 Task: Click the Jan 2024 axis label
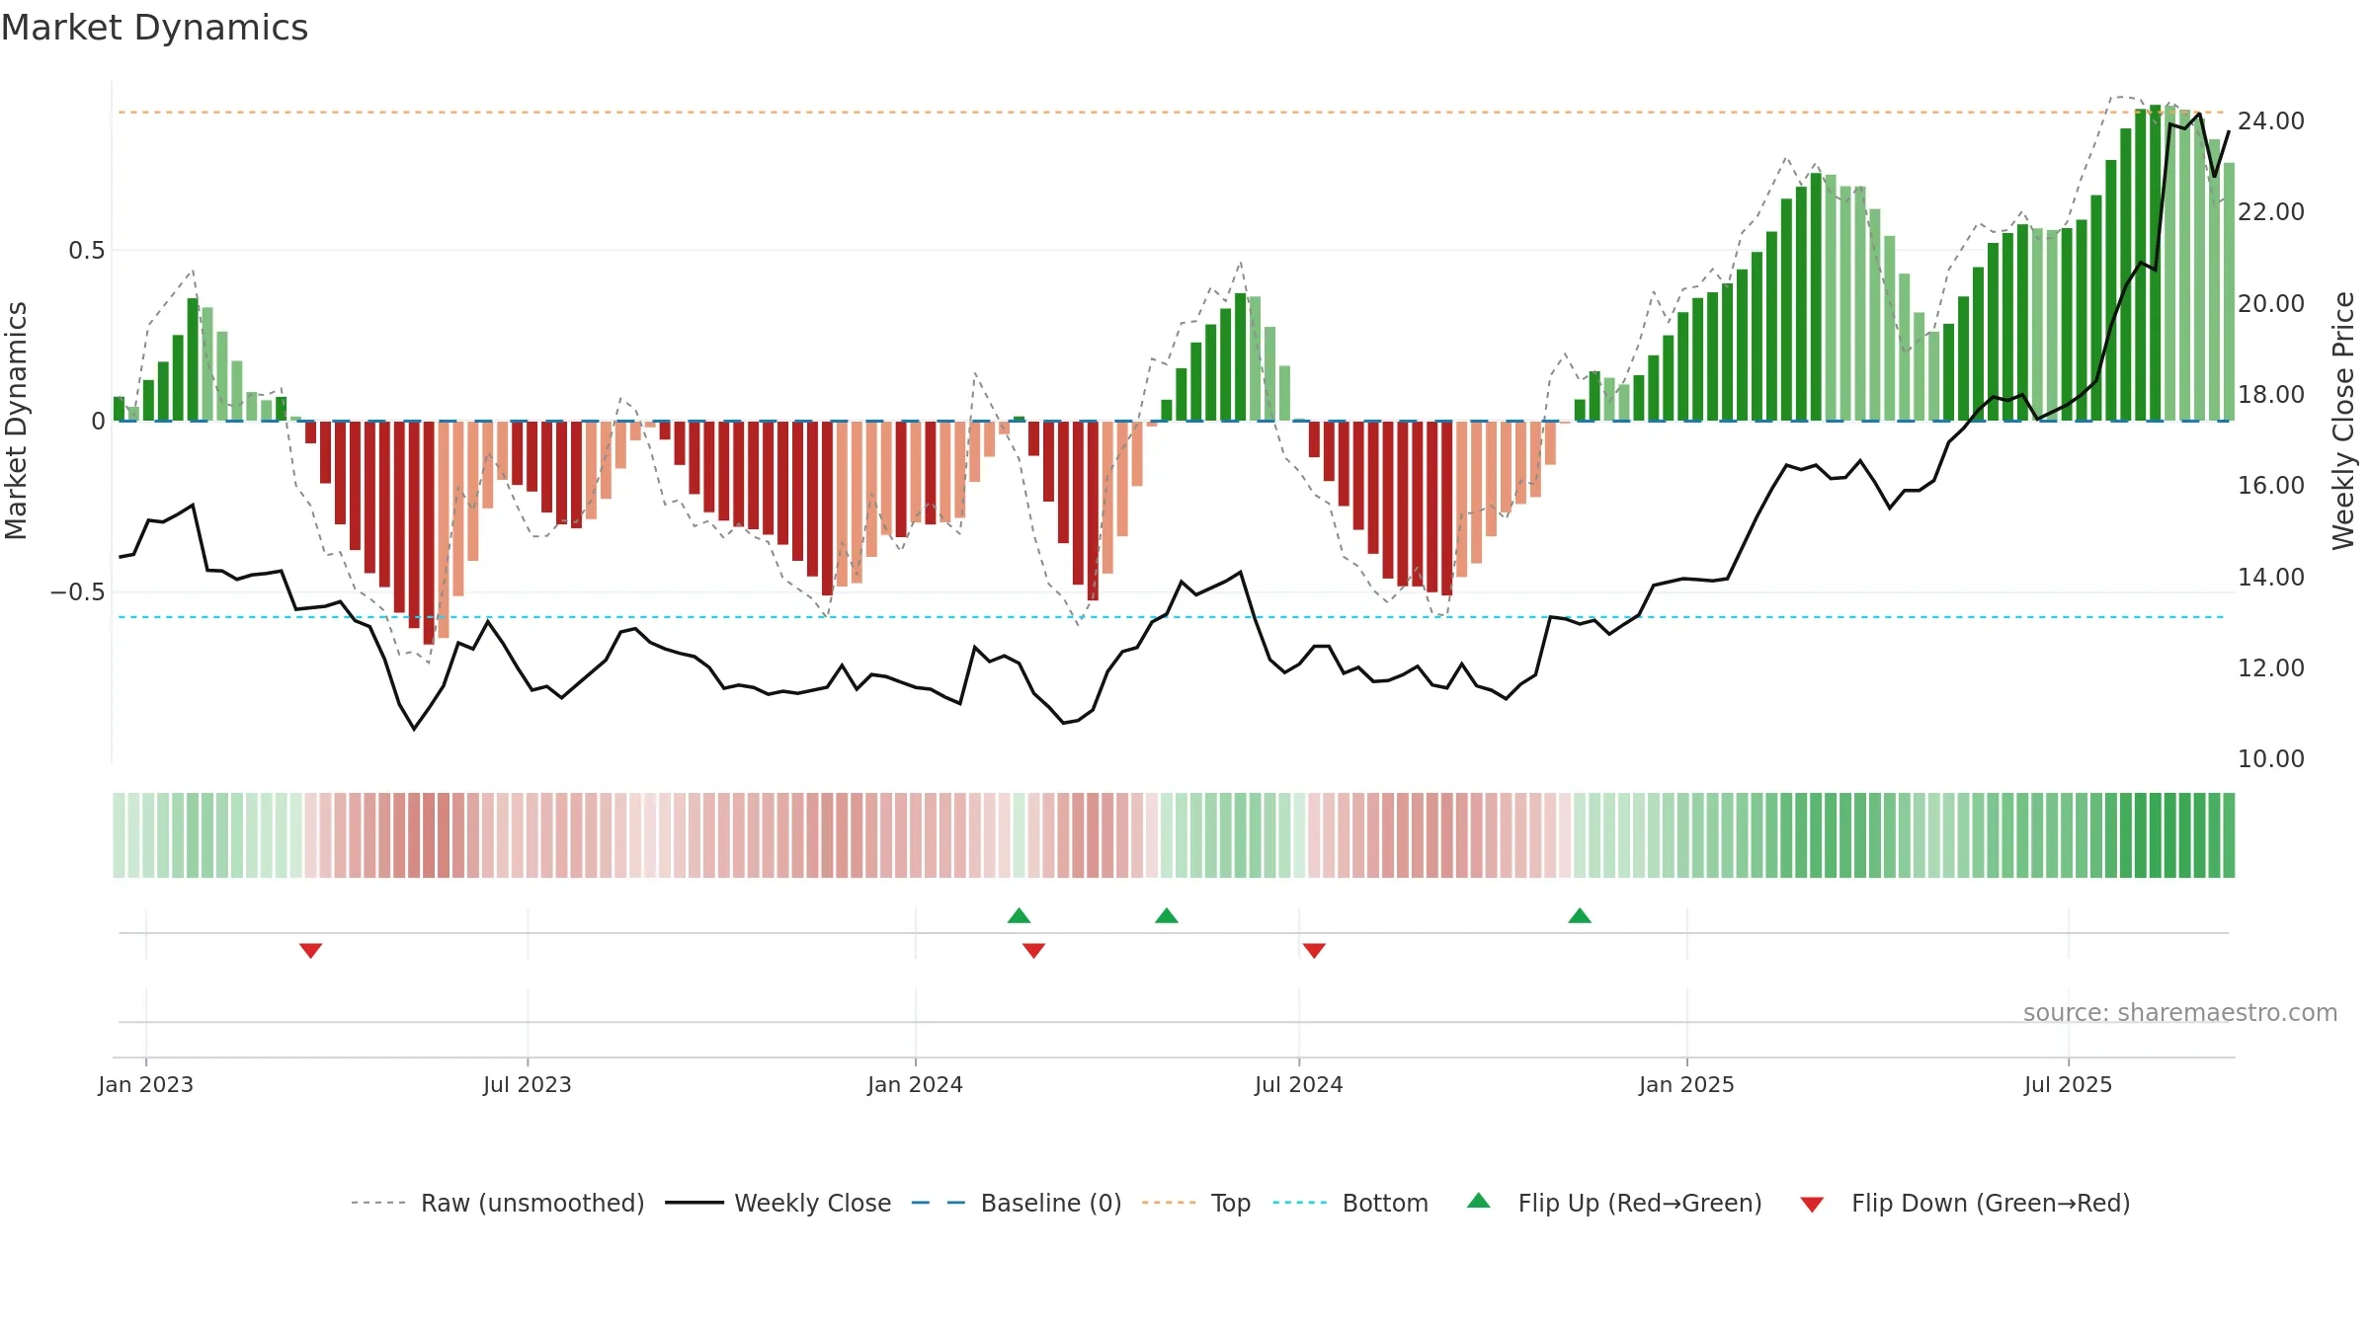tap(916, 1084)
